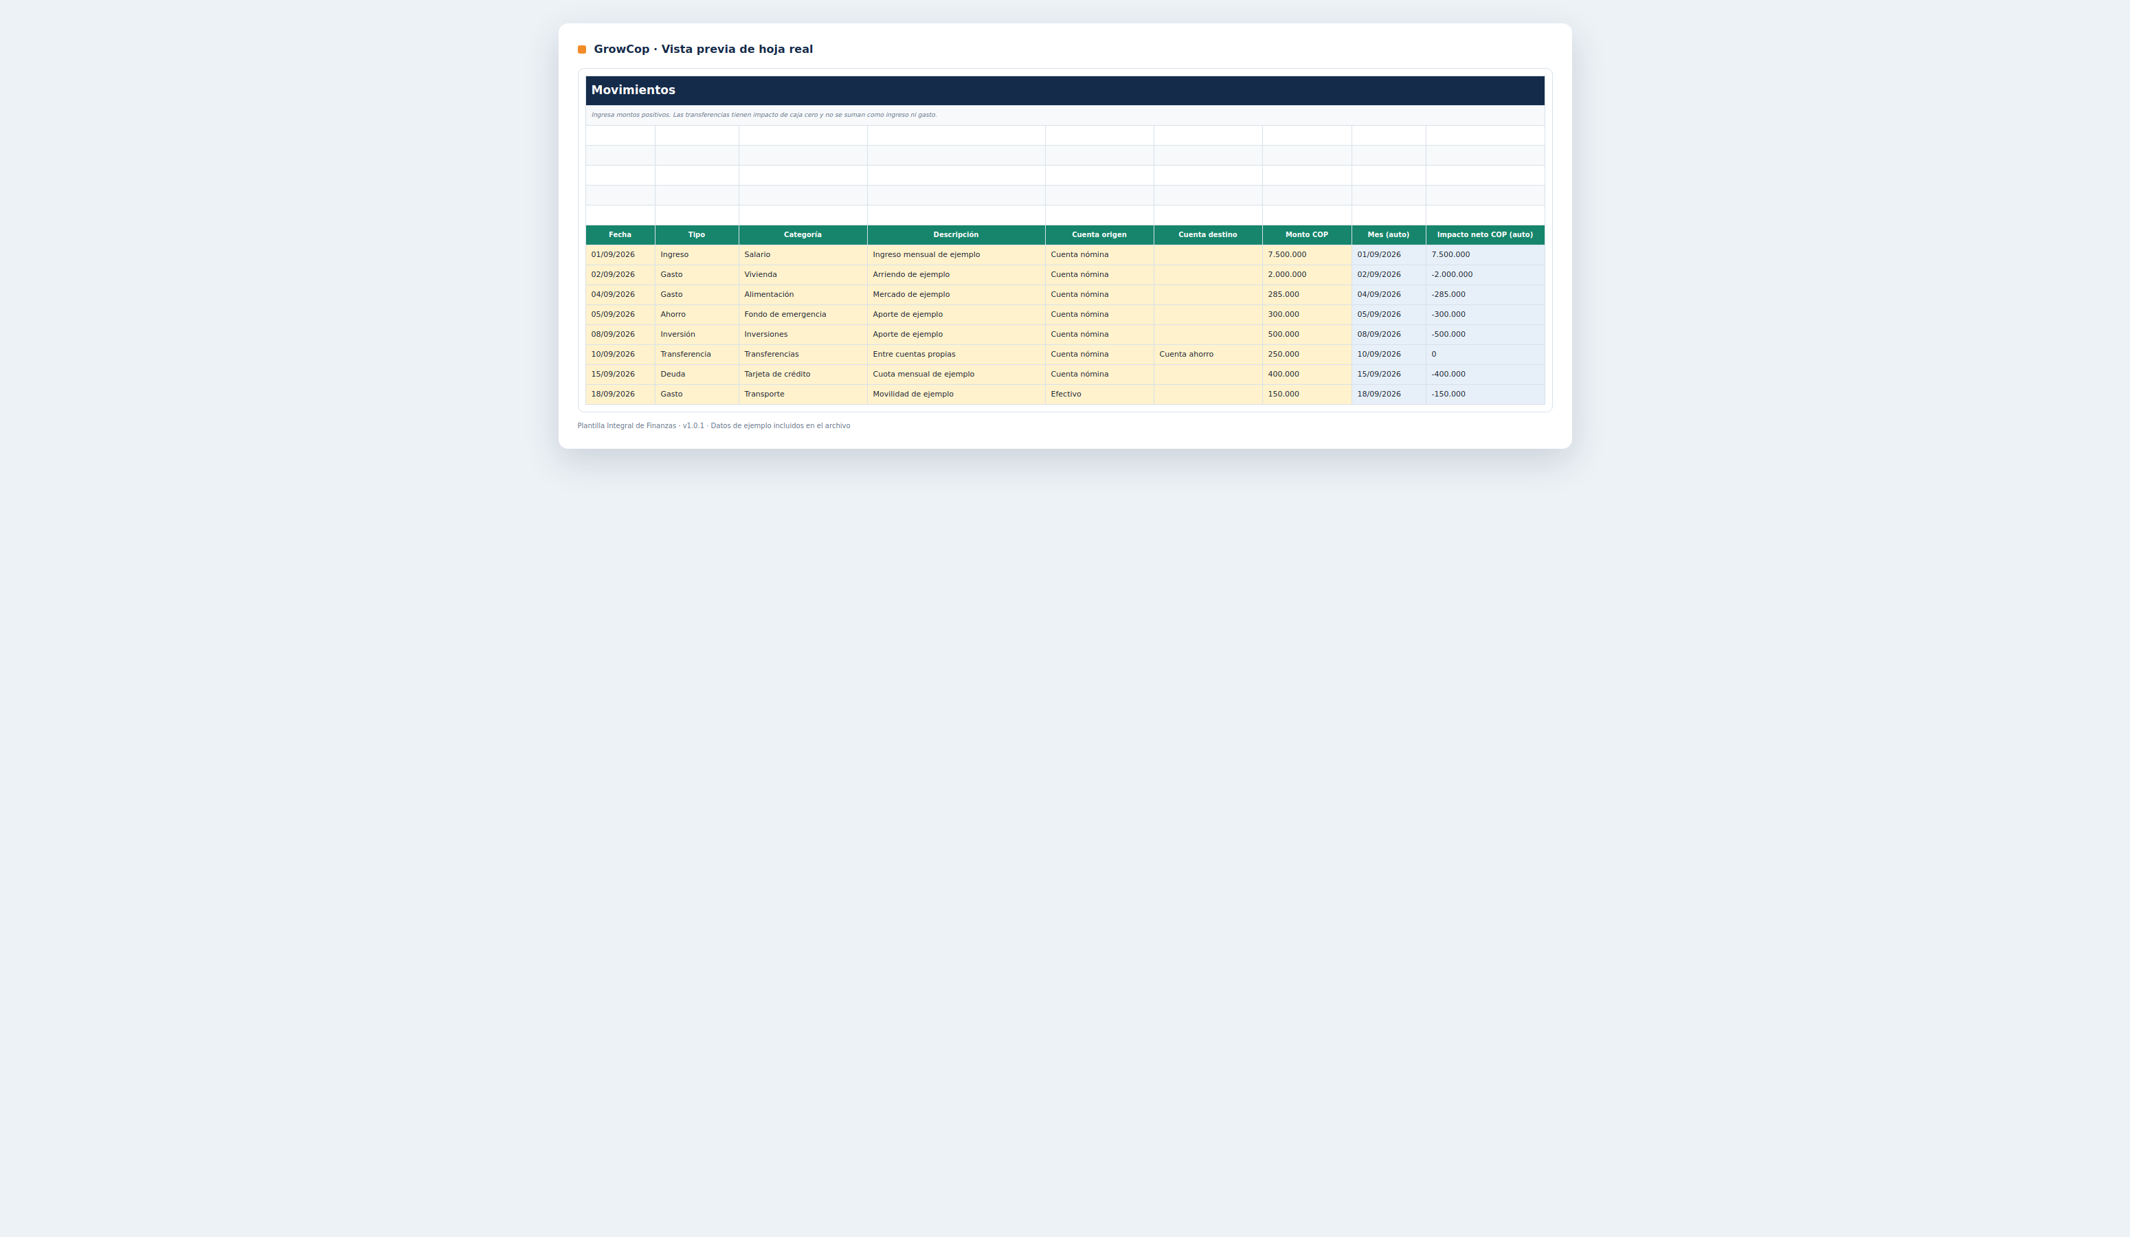Viewport: 2130px width, 1237px height.
Task: Click 'Fondo de emergencia' category cell
Action: point(803,315)
